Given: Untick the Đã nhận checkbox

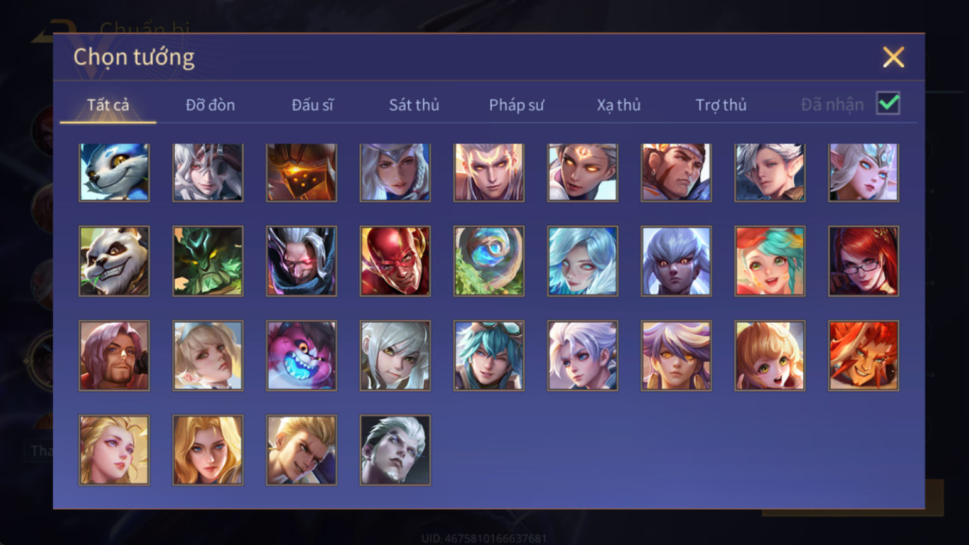Looking at the screenshot, I should tap(888, 103).
